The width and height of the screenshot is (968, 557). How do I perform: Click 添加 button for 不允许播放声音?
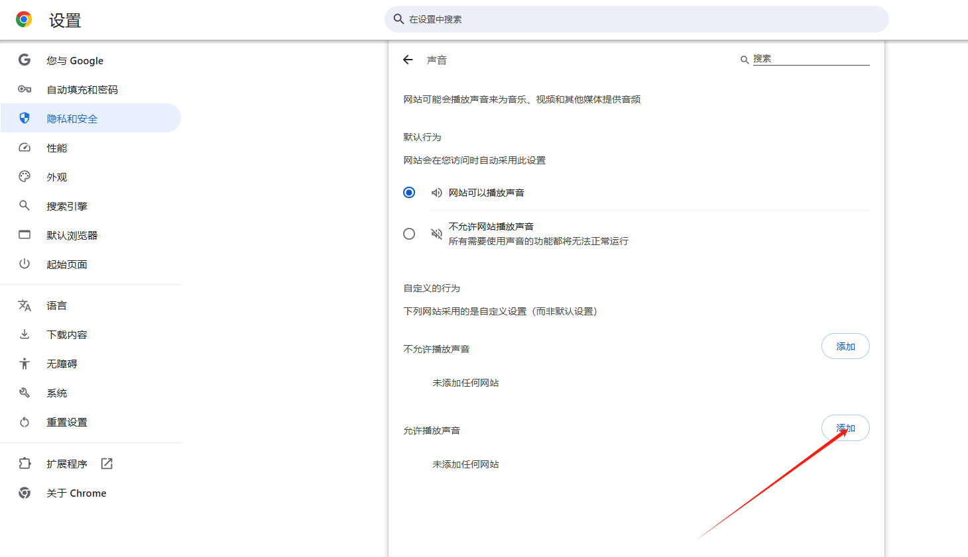[845, 346]
